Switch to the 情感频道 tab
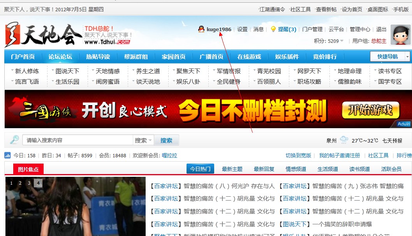Viewport: 412px width, 236px height. 296,169
